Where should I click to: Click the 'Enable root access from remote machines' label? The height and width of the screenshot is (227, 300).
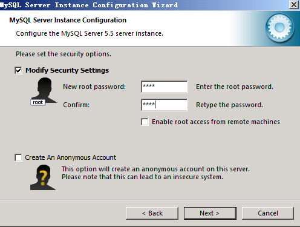pos(216,122)
